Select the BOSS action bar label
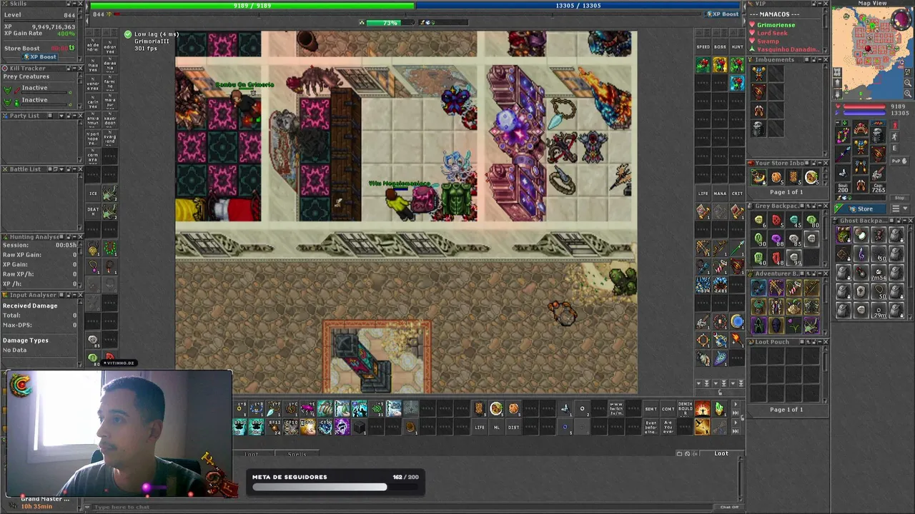This screenshot has width=915, height=514. pyautogui.click(x=720, y=47)
